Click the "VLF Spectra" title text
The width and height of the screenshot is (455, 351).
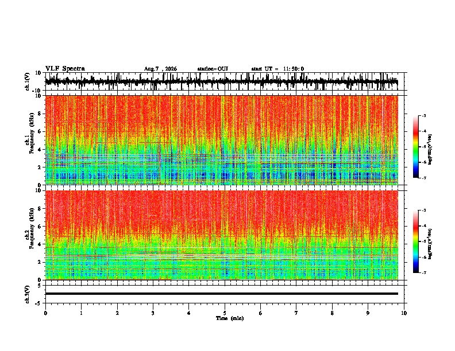65,69
